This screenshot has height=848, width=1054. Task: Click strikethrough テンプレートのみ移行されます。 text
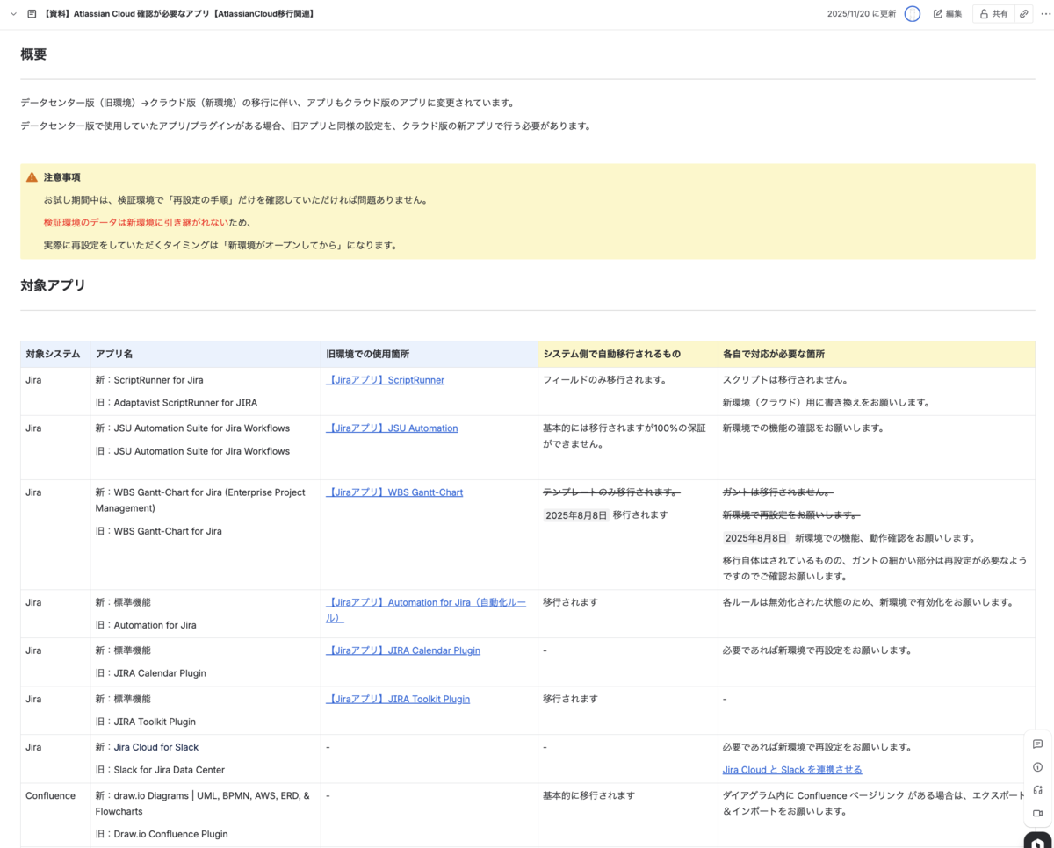tap(611, 492)
